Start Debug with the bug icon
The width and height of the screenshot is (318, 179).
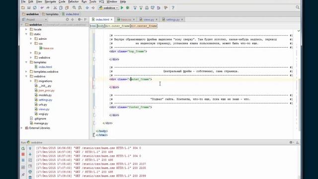tap(128, 8)
